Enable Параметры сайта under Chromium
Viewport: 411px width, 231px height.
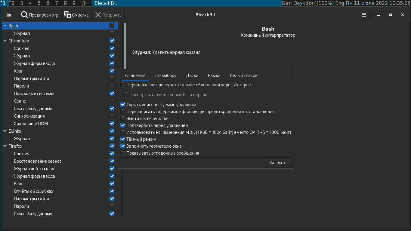coord(112,79)
